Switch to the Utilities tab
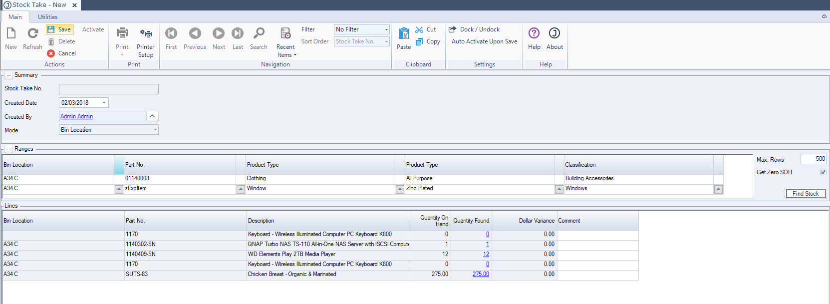 (47, 17)
